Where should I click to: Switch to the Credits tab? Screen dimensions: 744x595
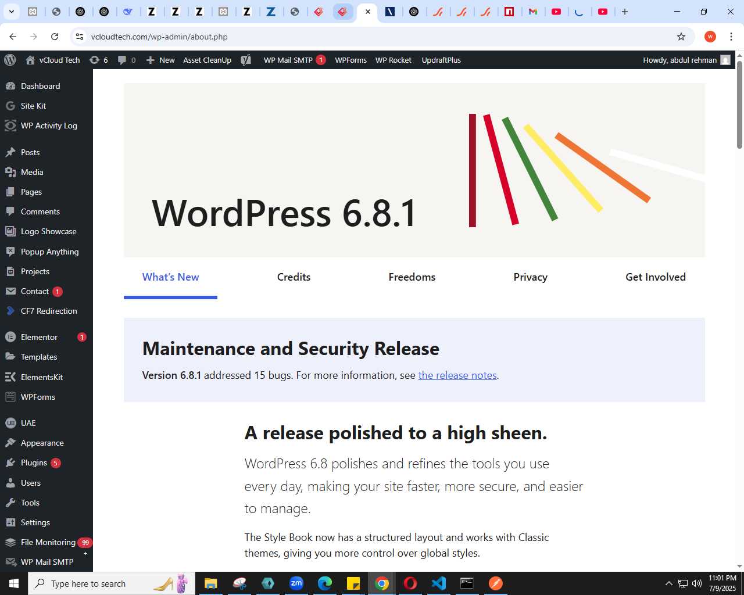(294, 277)
